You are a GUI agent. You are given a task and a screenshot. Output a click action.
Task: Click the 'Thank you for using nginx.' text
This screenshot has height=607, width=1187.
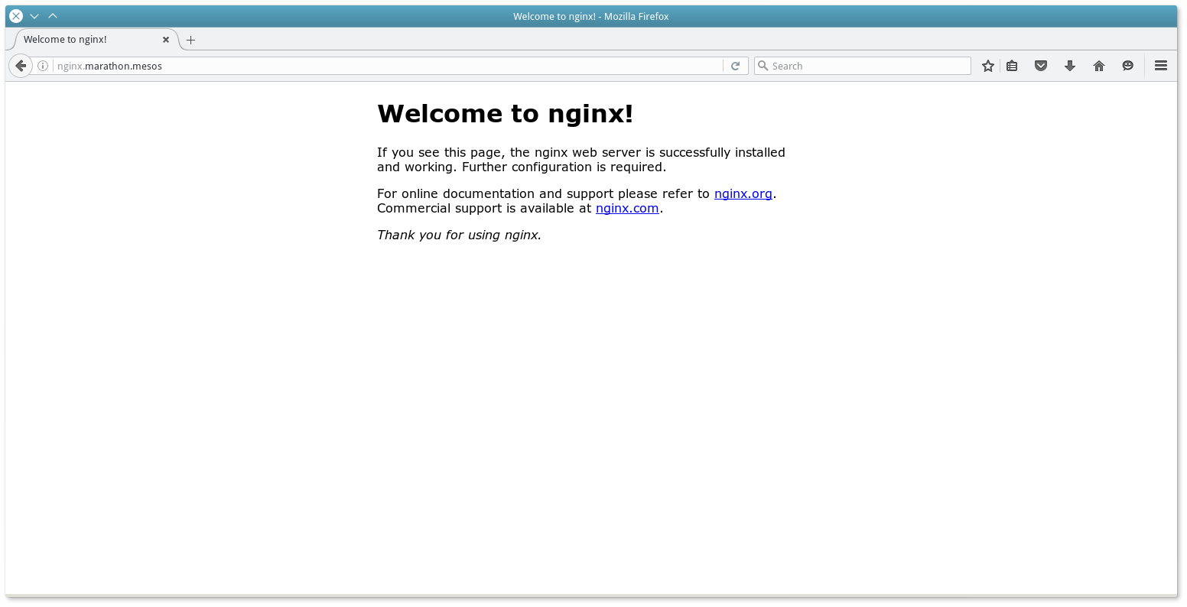click(459, 235)
